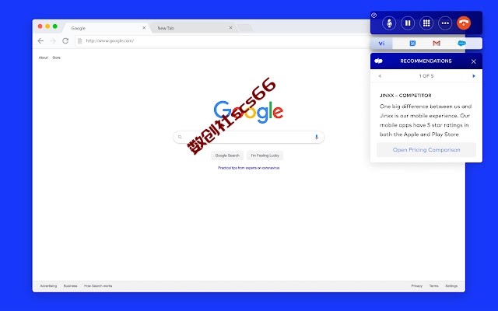Click the magnifier icon in search box
The height and width of the screenshot is (311, 498).
coord(180,137)
